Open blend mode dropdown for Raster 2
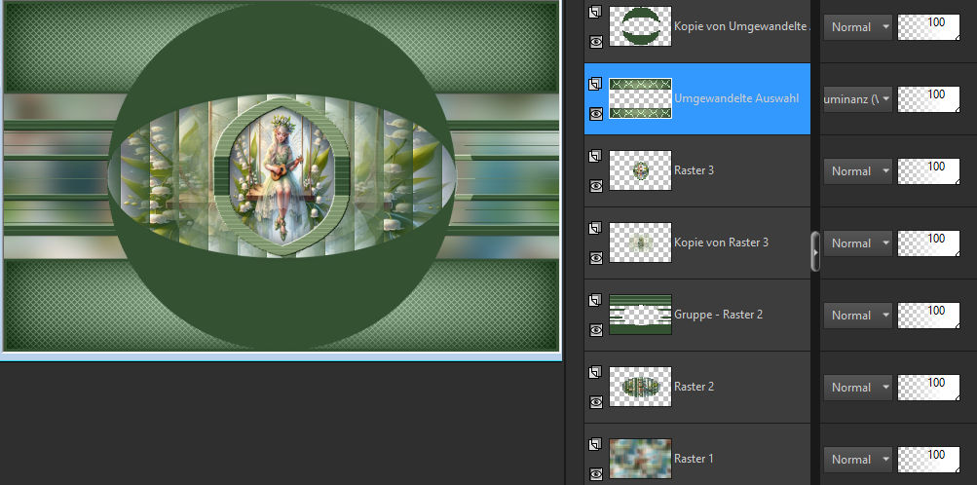The image size is (977, 485). tap(858, 388)
